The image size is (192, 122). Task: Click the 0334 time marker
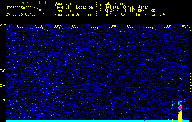click(x=76, y=26)
